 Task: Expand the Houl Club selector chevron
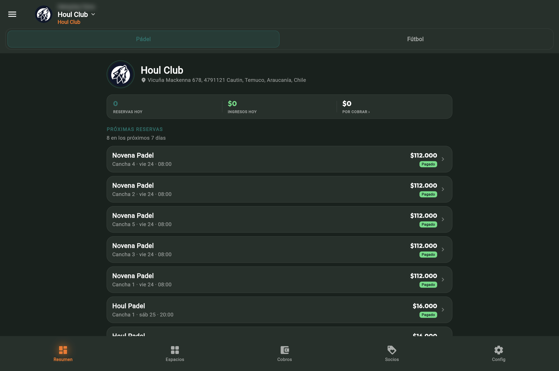pos(93,14)
